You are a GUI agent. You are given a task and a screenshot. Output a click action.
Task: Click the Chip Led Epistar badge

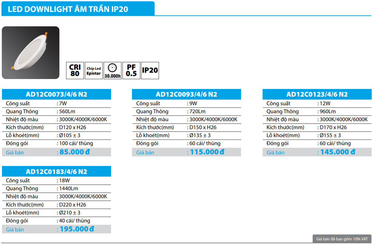pyautogui.click(x=93, y=70)
